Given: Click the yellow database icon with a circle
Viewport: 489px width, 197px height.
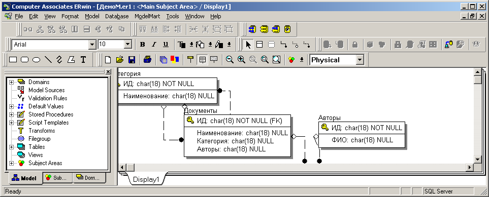Looking at the screenshot, I should [287, 29].
